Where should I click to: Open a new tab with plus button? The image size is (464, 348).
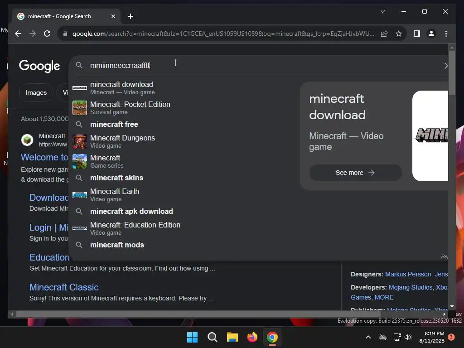130,16
